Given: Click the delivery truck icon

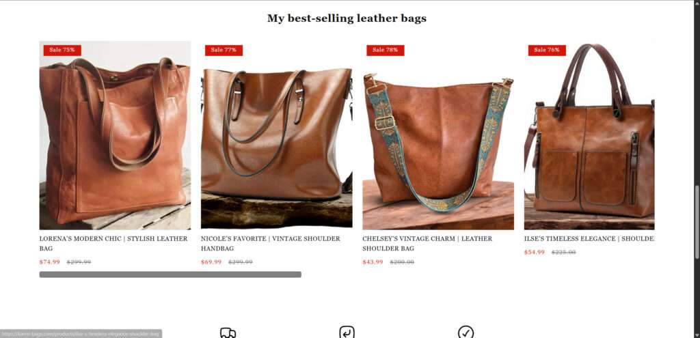Looking at the screenshot, I should [x=228, y=333].
